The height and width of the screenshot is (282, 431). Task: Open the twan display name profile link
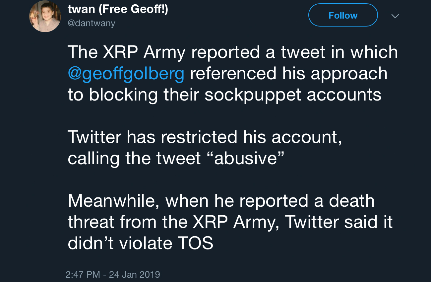coord(82,10)
